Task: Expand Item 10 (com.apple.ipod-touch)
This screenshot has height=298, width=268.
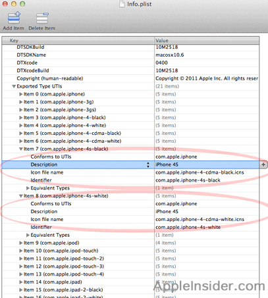Action: coord(21,251)
